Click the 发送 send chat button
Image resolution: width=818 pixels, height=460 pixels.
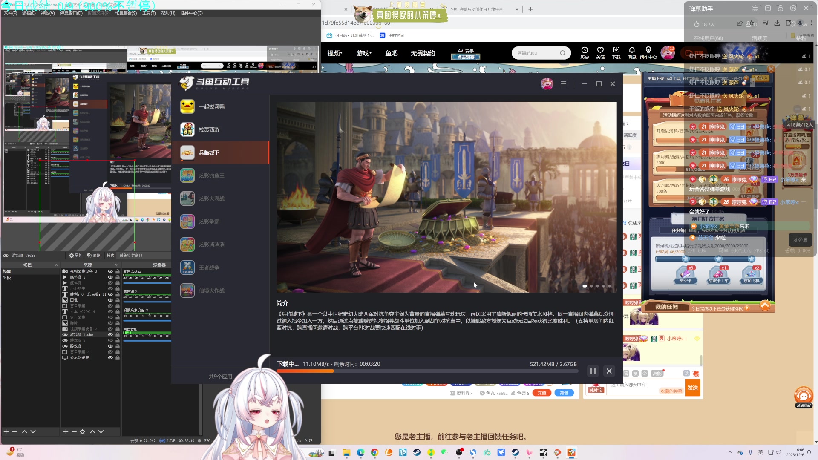693,388
